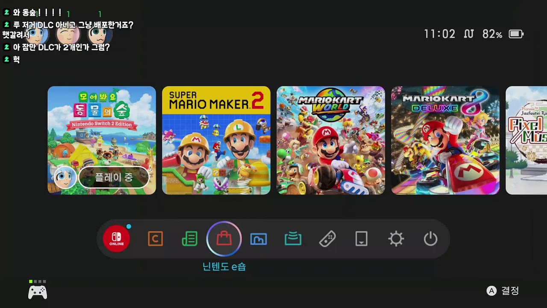Select the Mario Kart World game tile
This screenshot has height=308, width=547.
click(x=331, y=140)
